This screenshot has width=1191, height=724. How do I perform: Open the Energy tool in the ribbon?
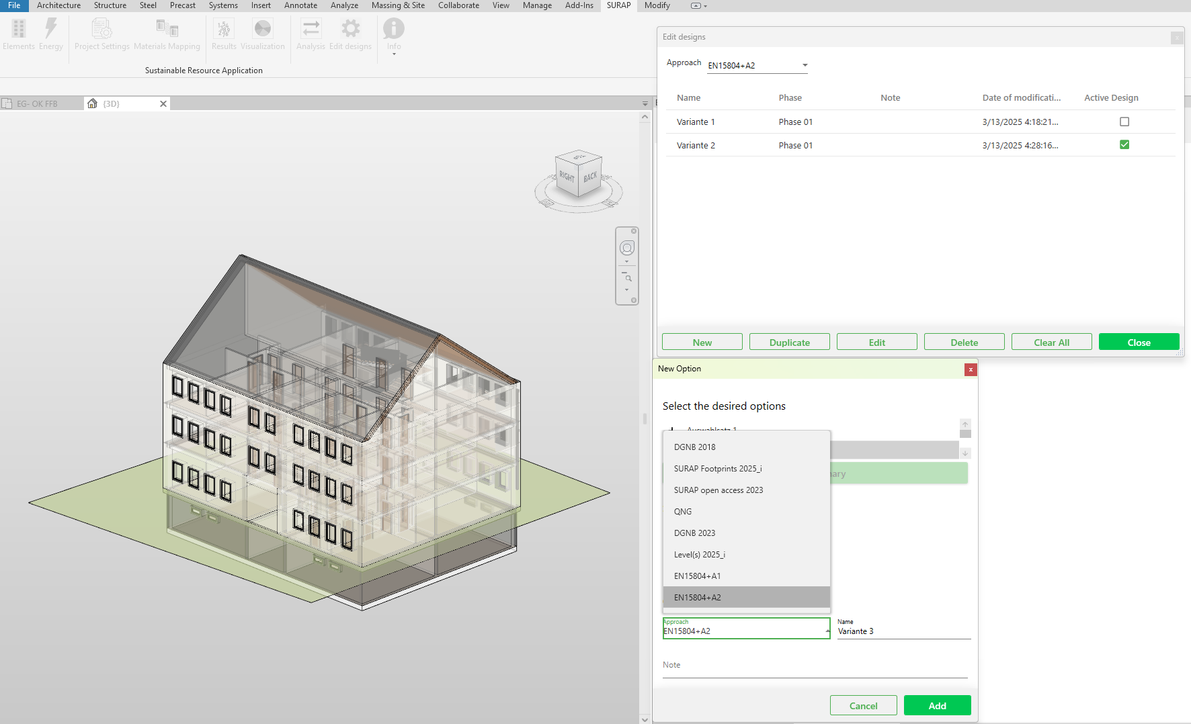pyautogui.click(x=51, y=34)
